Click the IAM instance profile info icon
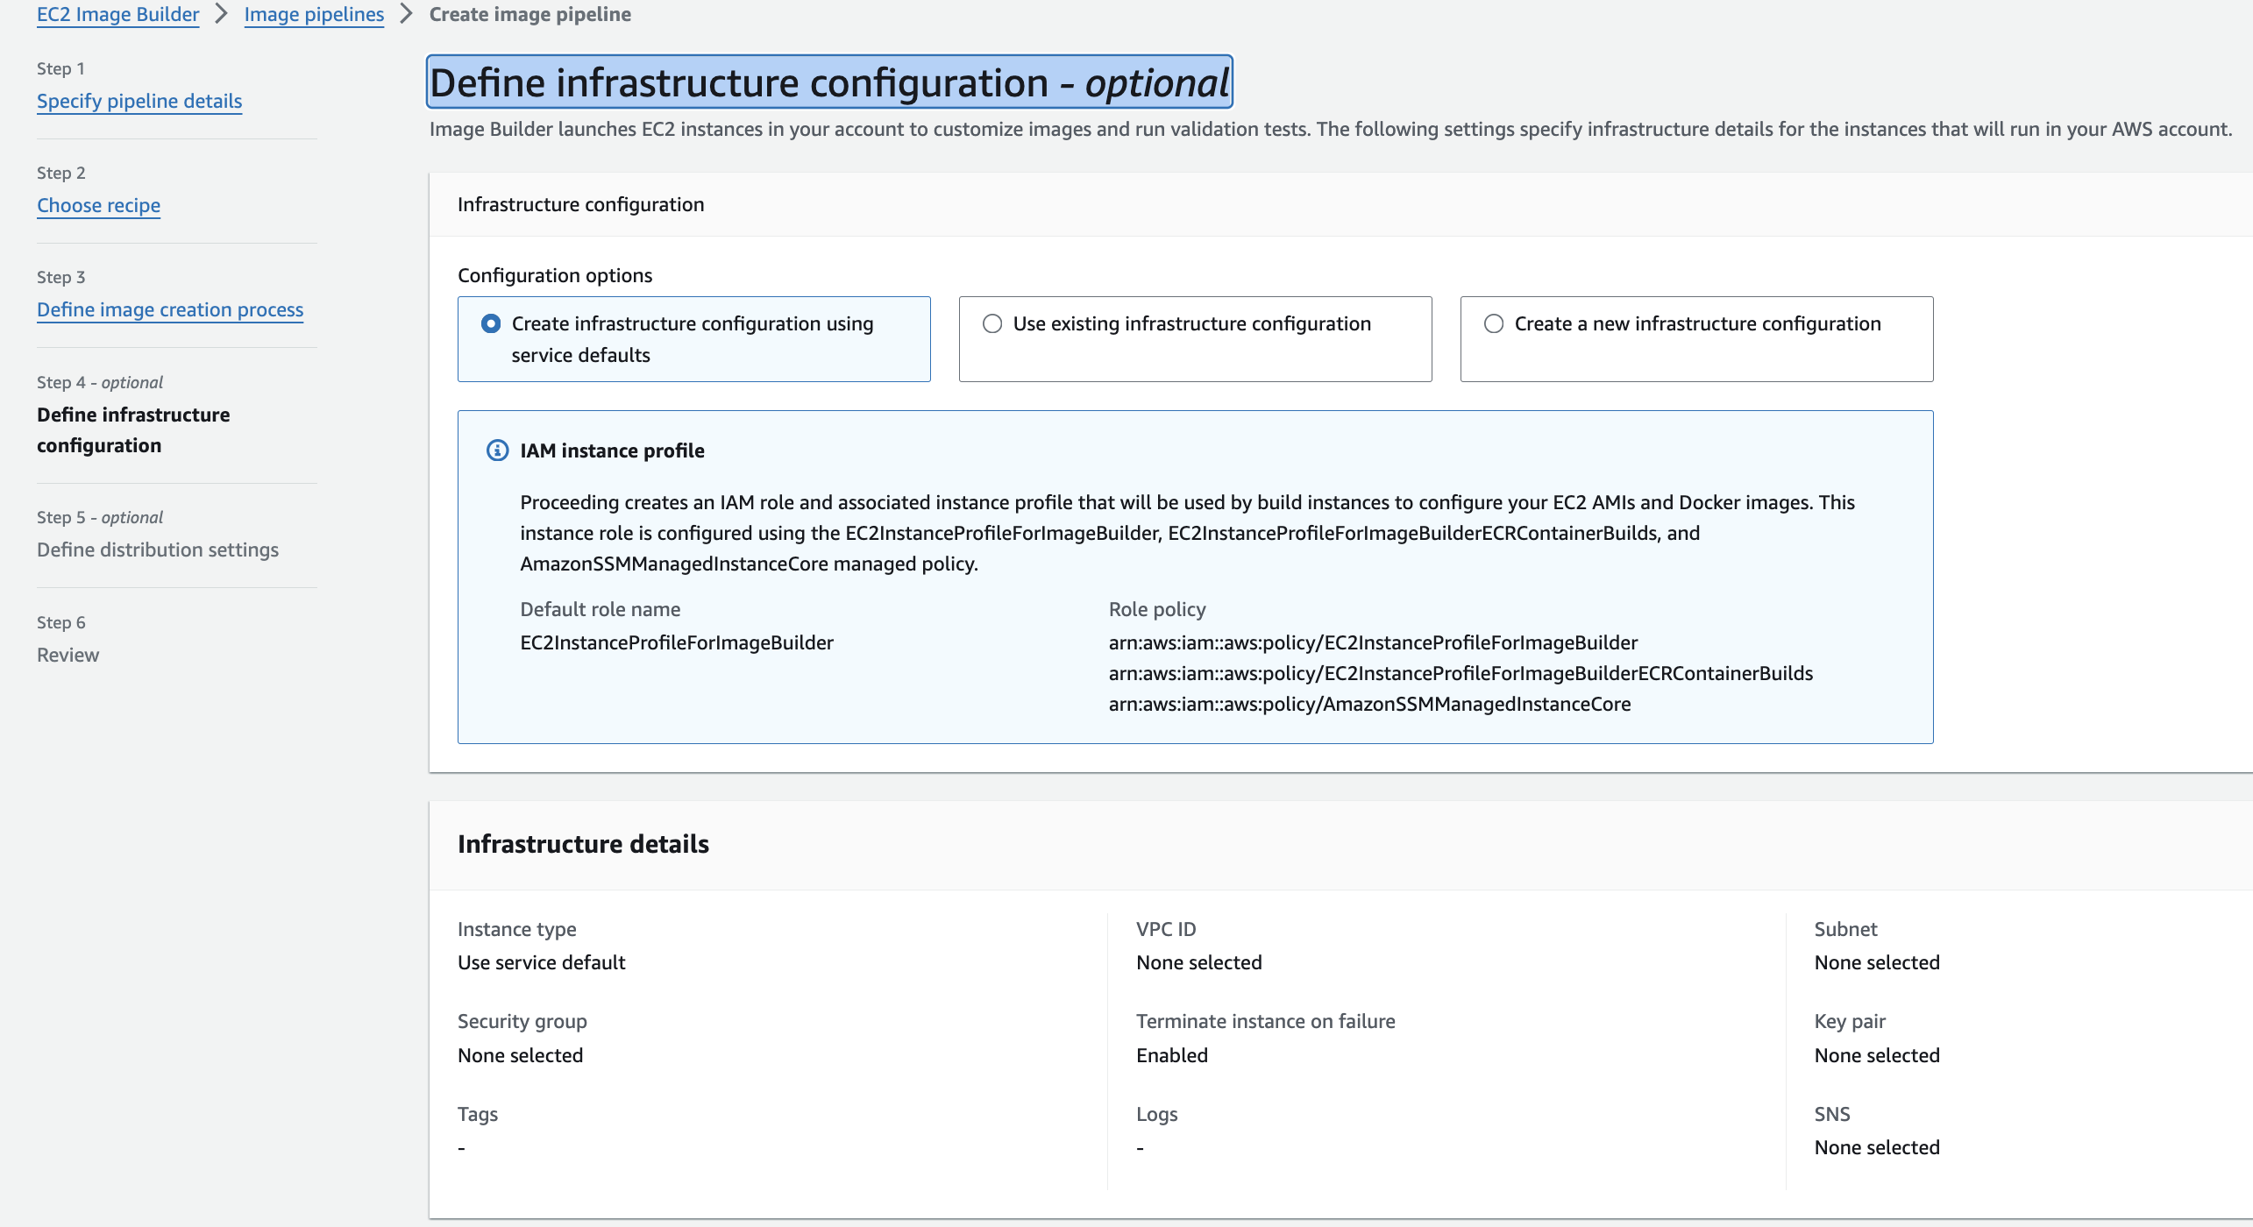The image size is (2253, 1227). (x=497, y=450)
